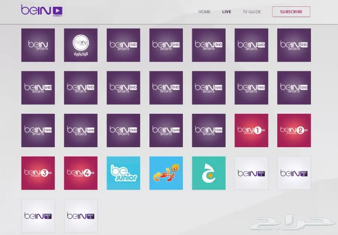Open the Be Junior kids channel
Viewport: 338px width, 235px height.
tap(123, 173)
